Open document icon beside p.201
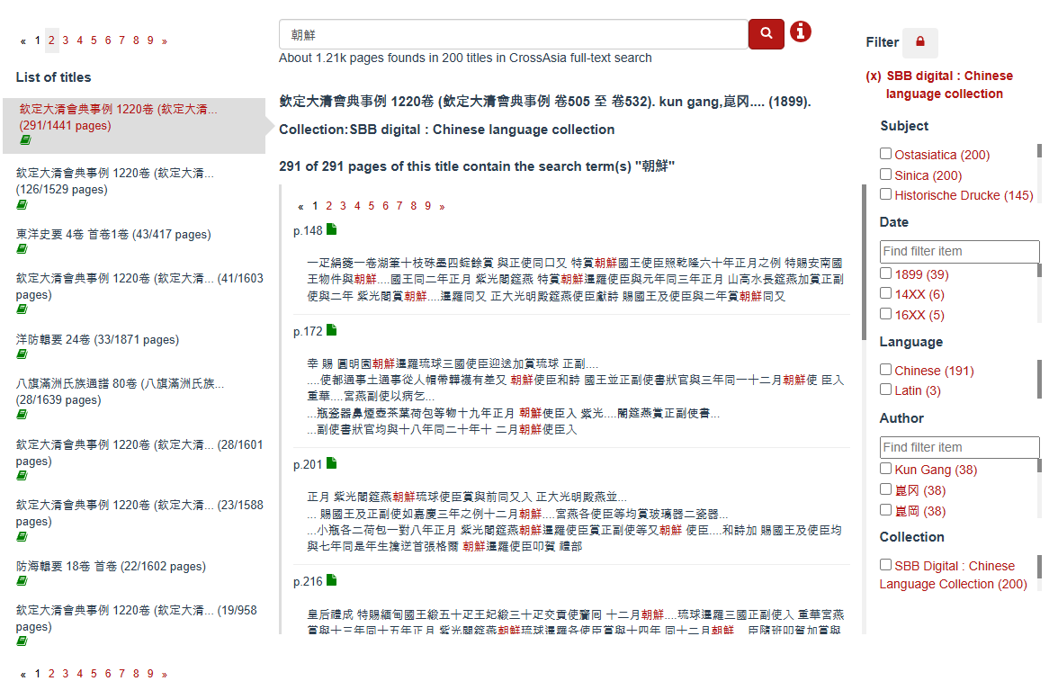Screen dimensions: 1058x699 (x=332, y=463)
